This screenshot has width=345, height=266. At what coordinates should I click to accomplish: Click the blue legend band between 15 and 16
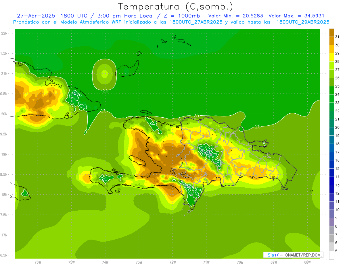click(x=331, y=164)
